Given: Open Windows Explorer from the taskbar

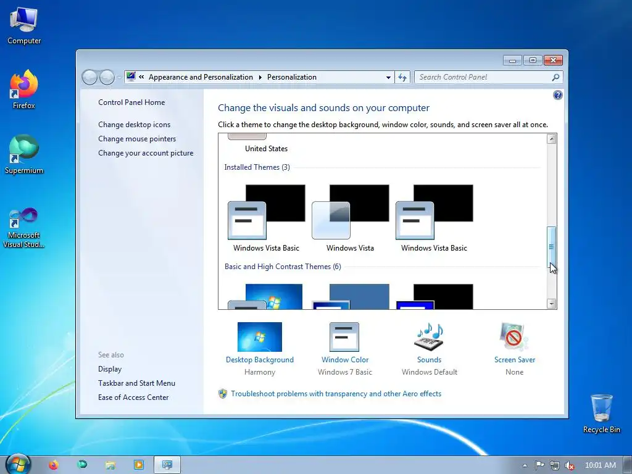Looking at the screenshot, I should coord(110,465).
